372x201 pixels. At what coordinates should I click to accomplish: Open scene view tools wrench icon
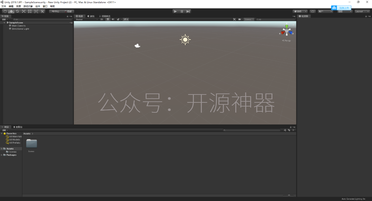click(x=235, y=20)
